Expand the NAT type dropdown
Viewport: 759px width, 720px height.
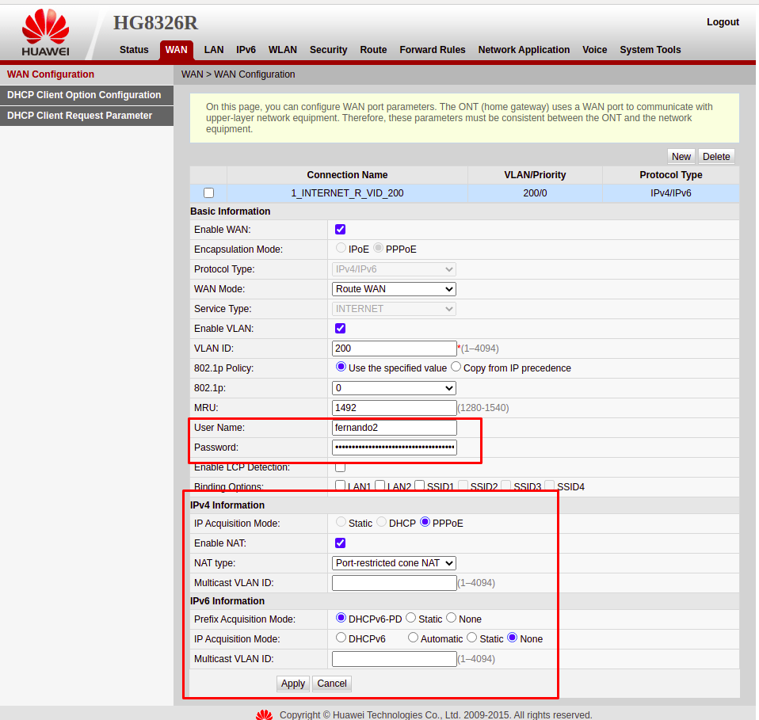[x=394, y=563]
